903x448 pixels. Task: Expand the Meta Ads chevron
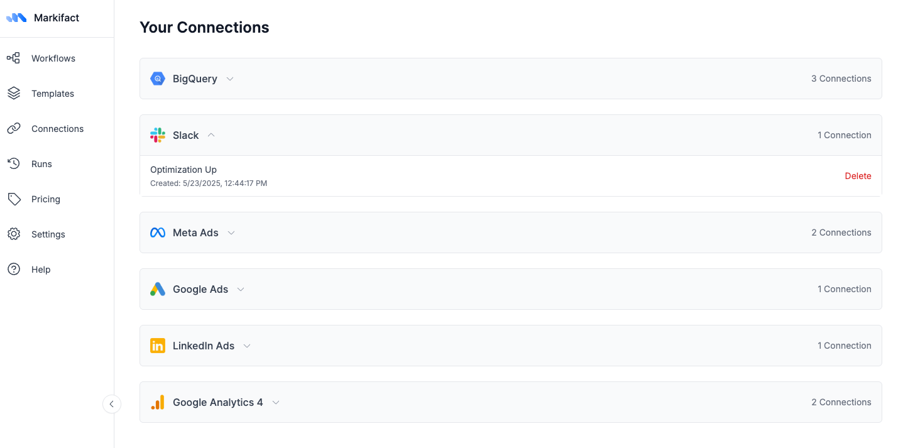231,232
